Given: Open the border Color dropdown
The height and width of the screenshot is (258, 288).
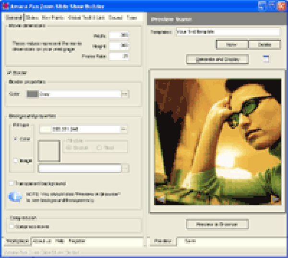Looking at the screenshot, I should click(73, 94).
